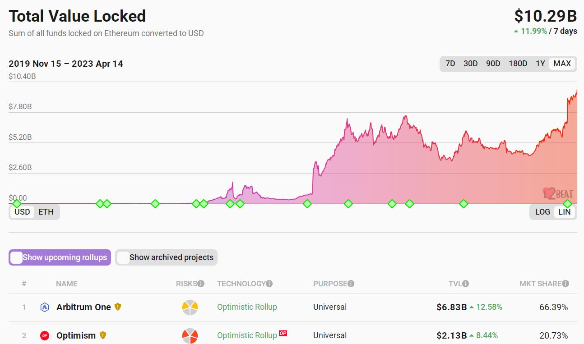This screenshot has width=584, height=344.
Task: Click the rightmost green milestone diamond on chart
Action: [567, 204]
